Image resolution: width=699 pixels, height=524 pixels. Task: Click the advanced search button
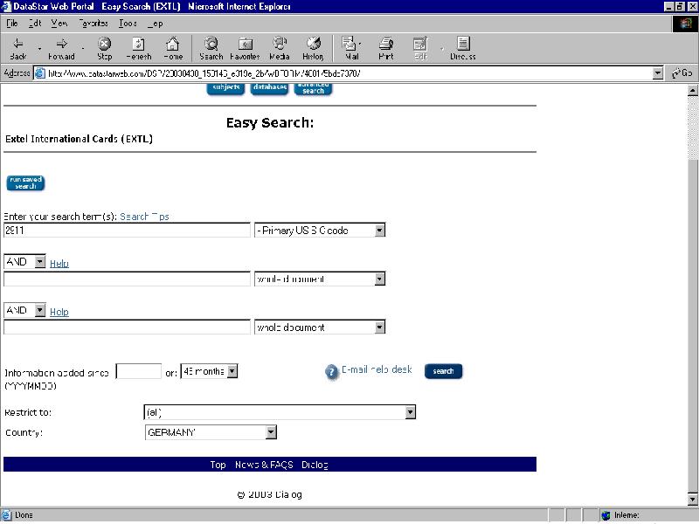313,88
